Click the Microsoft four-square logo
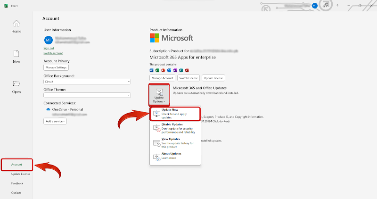The width and height of the screenshot is (377, 199). (155, 38)
